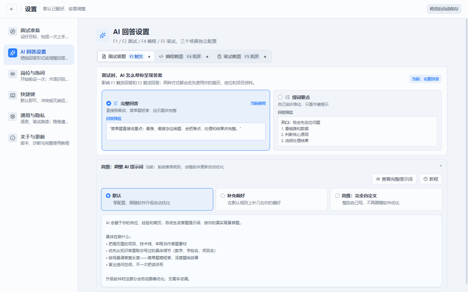Click the F4 截屏 shortcut badge

click(x=194, y=56)
